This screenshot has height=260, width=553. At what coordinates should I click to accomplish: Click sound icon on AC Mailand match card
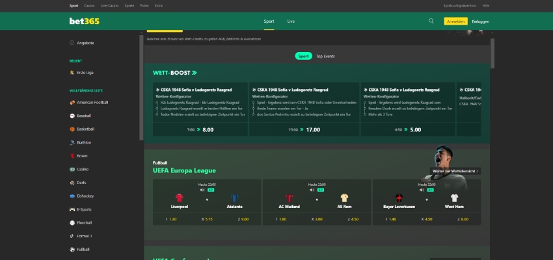[312, 190]
